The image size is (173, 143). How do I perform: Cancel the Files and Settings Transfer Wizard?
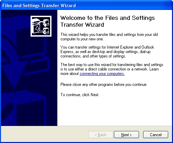(155, 135)
